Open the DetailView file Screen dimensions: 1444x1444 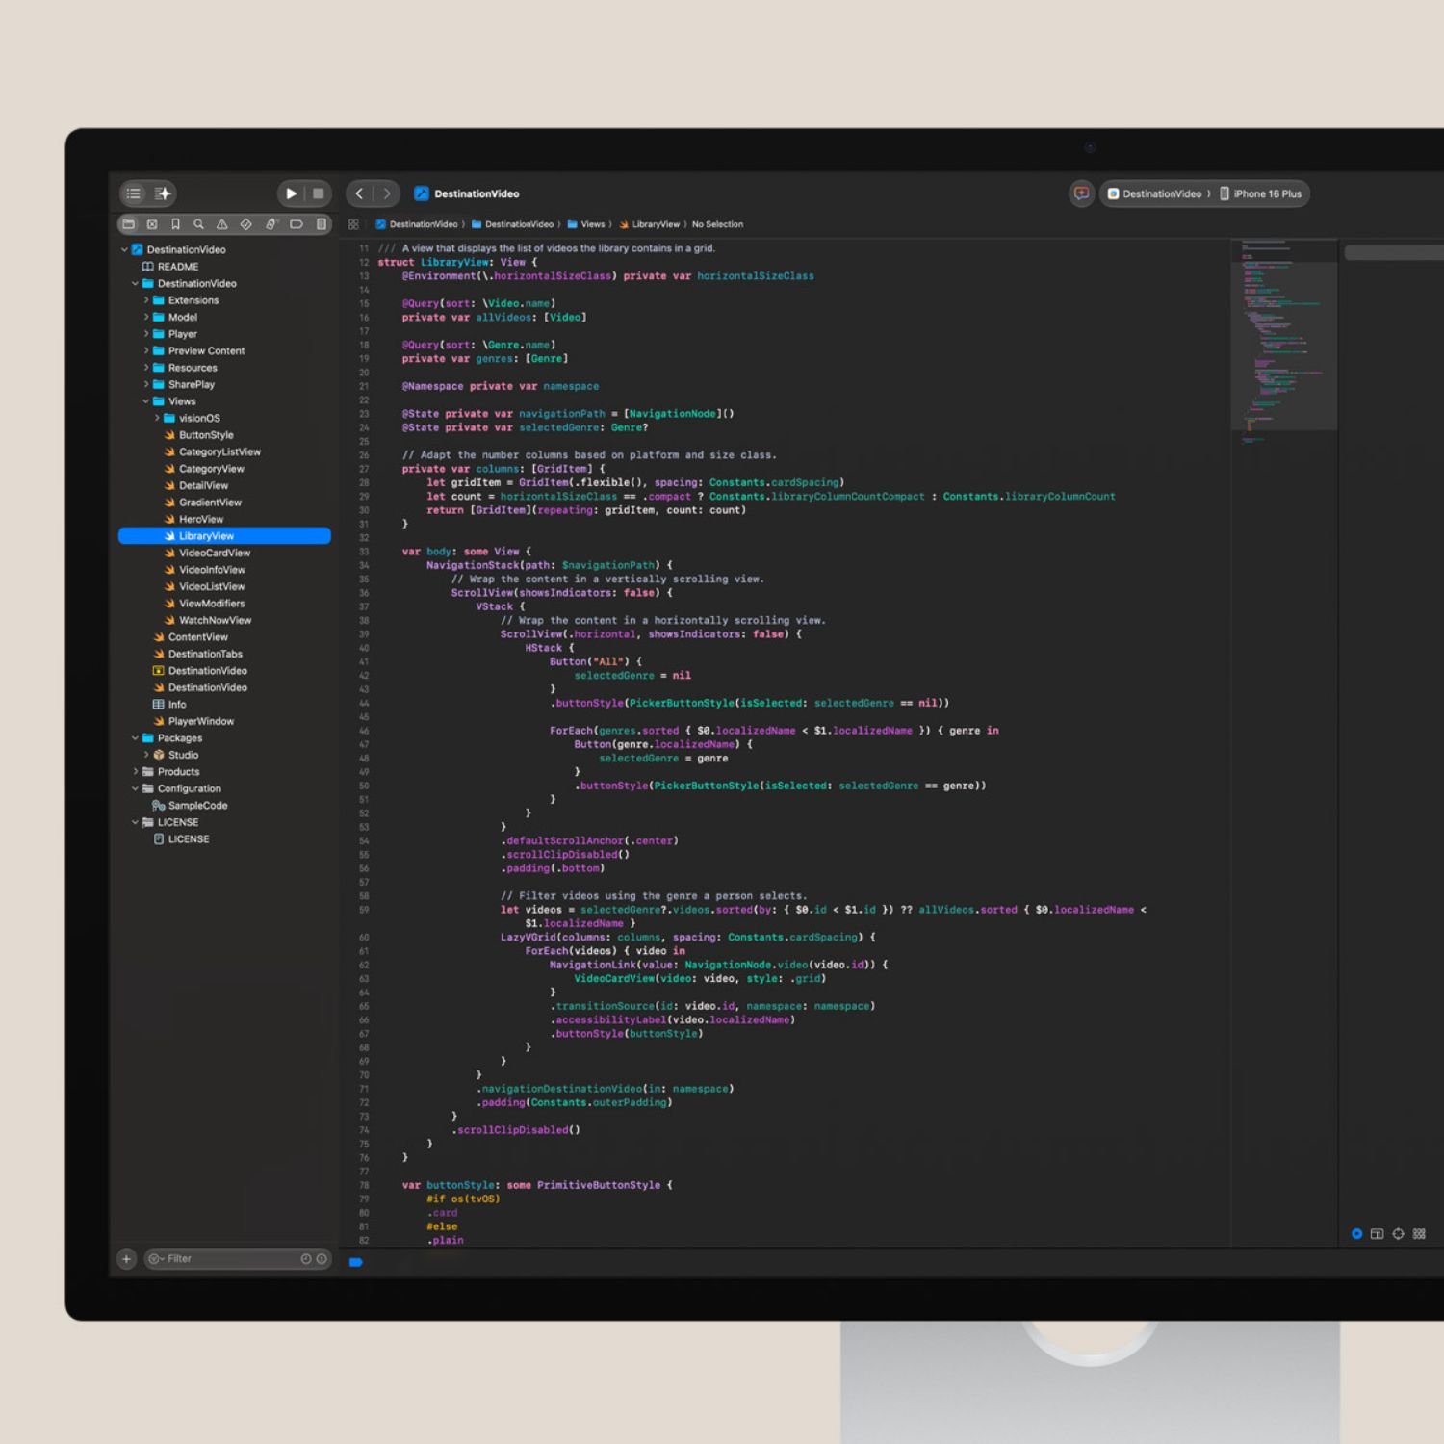tap(196, 485)
